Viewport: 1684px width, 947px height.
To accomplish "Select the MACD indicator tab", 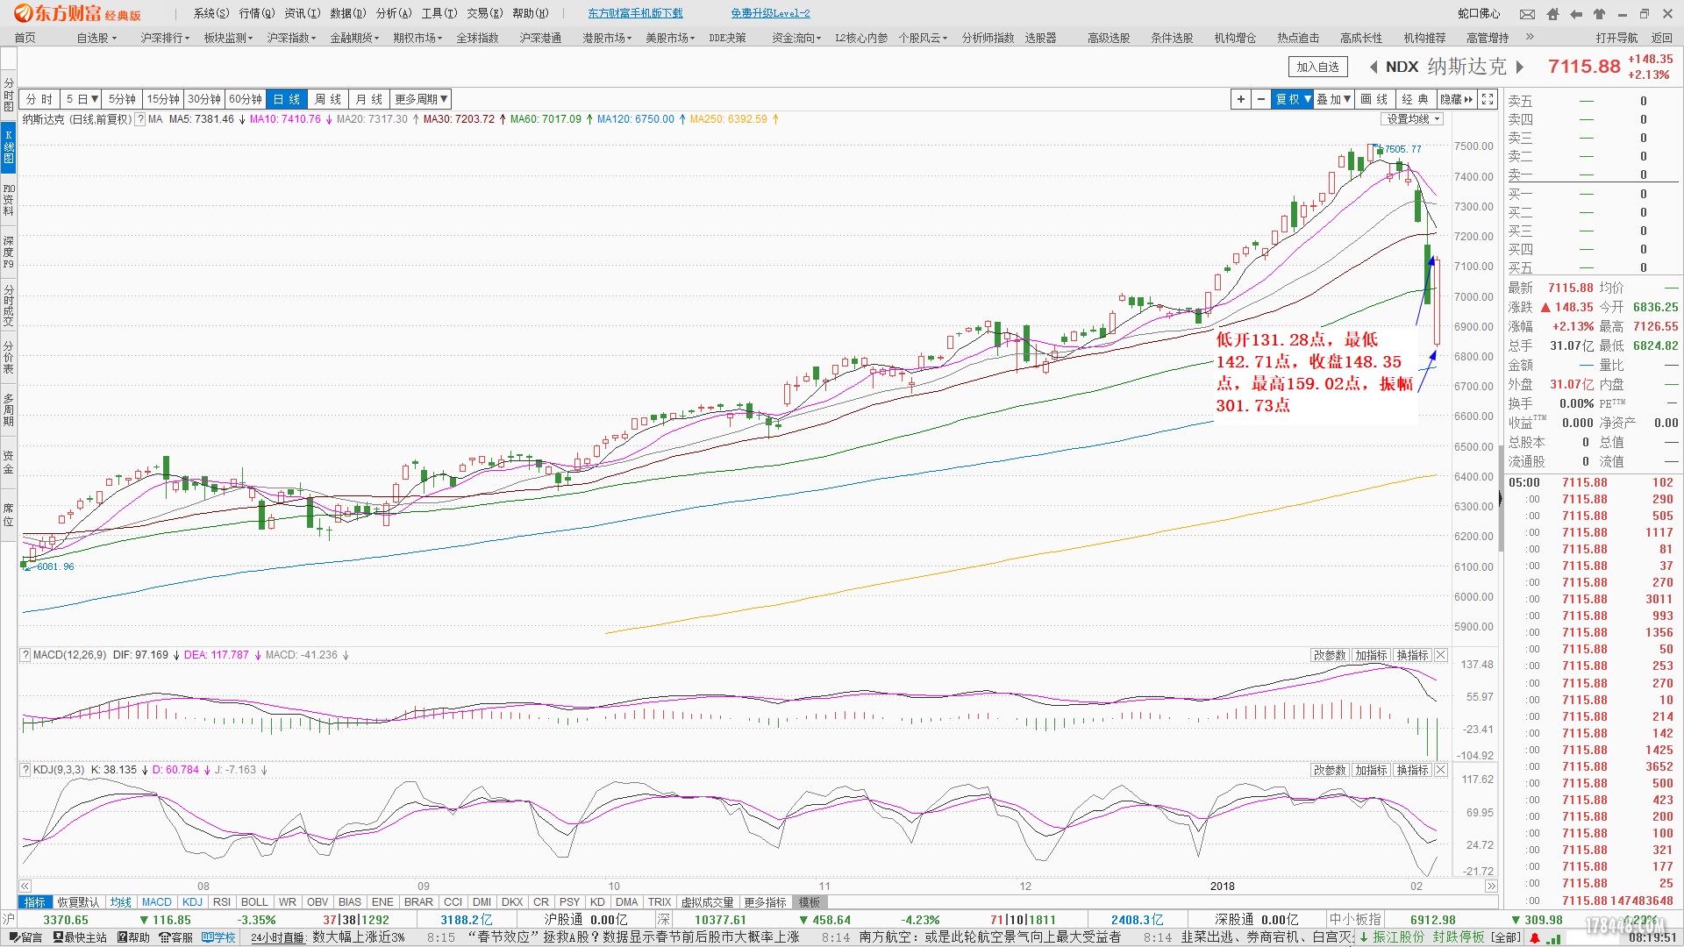I will pos(157,902).
